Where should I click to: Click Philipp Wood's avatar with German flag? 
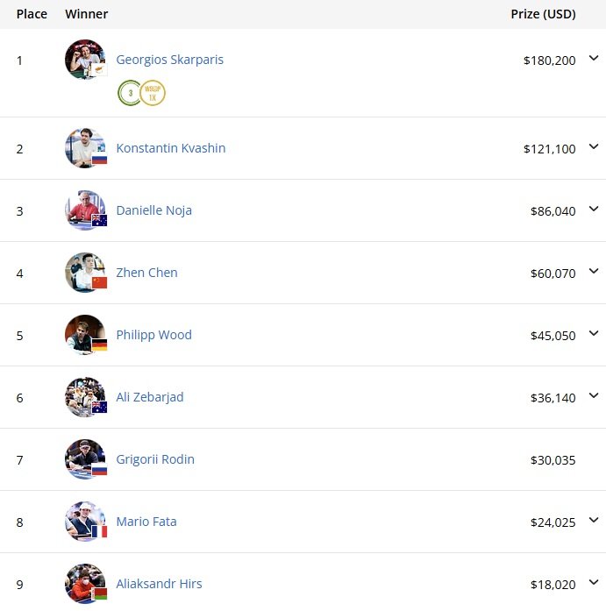click(85, 335)
